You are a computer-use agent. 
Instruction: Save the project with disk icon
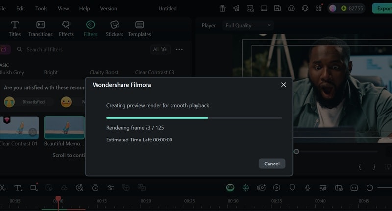[x=277, y=8]
